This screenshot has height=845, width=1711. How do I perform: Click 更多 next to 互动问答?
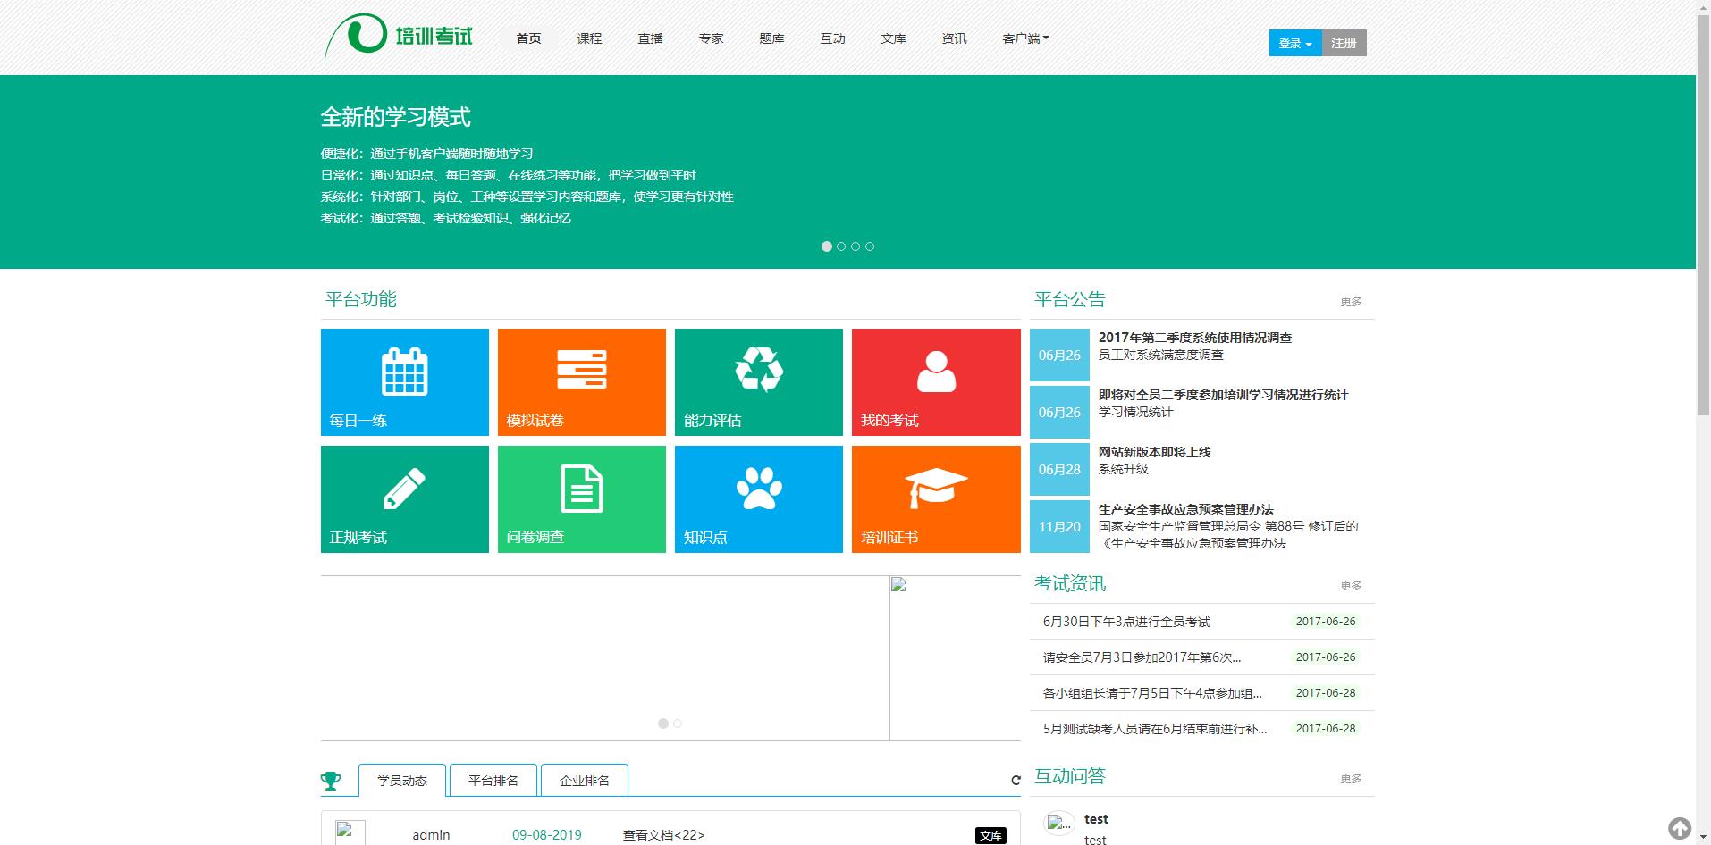tap(1351, 778)
